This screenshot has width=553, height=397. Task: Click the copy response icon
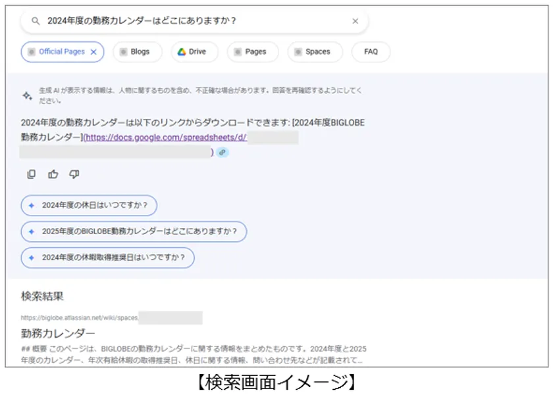click(31, 174)
